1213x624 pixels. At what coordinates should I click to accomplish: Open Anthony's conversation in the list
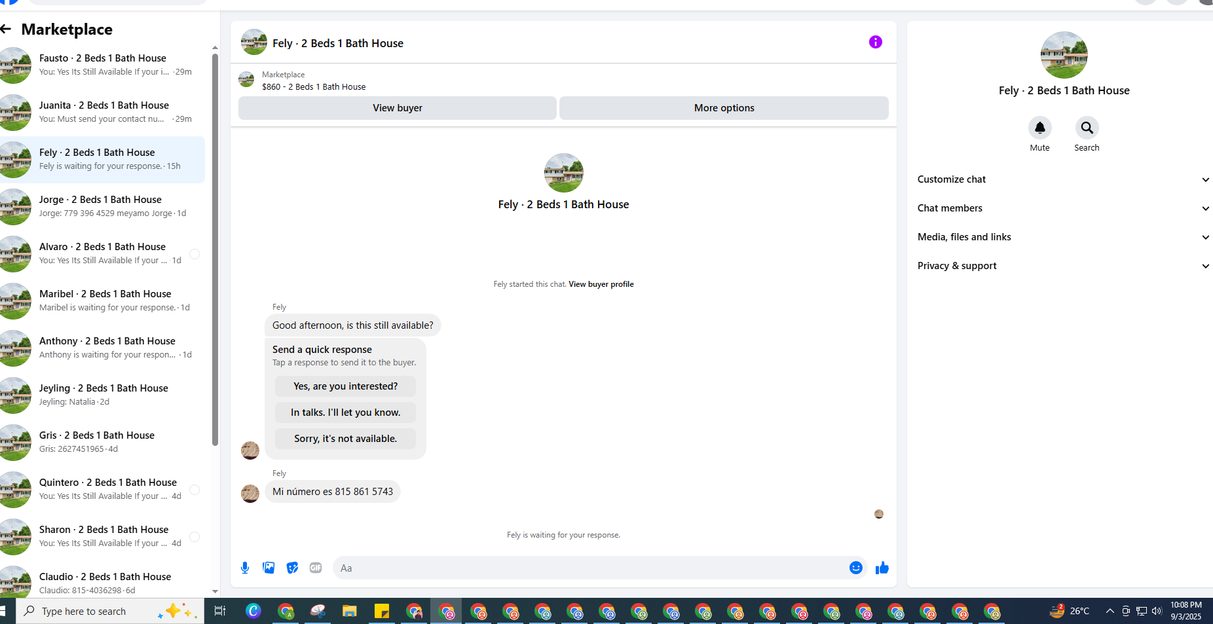(102, 348)
